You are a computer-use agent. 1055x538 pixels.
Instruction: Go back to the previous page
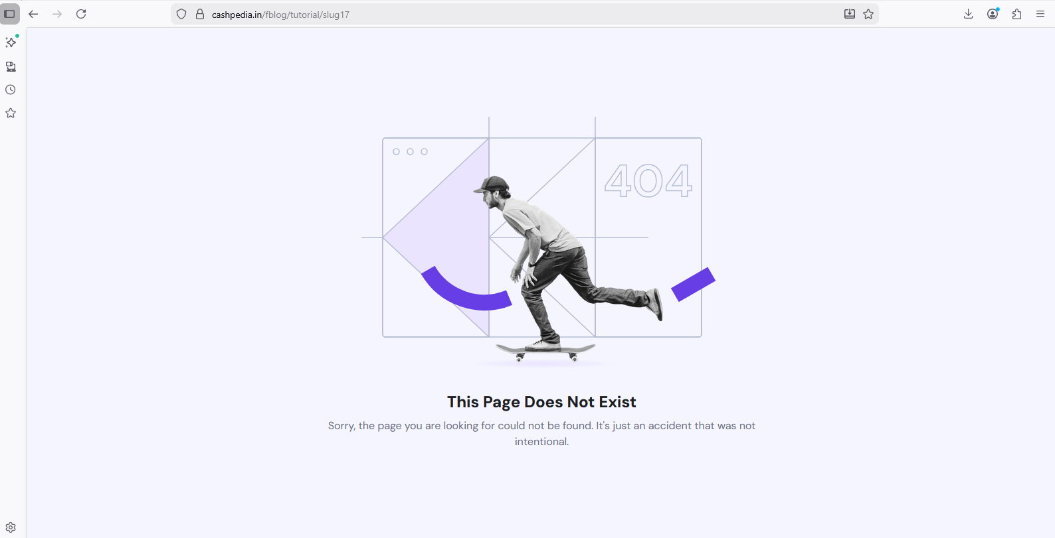pyautogui.click(x=33, y=14)
